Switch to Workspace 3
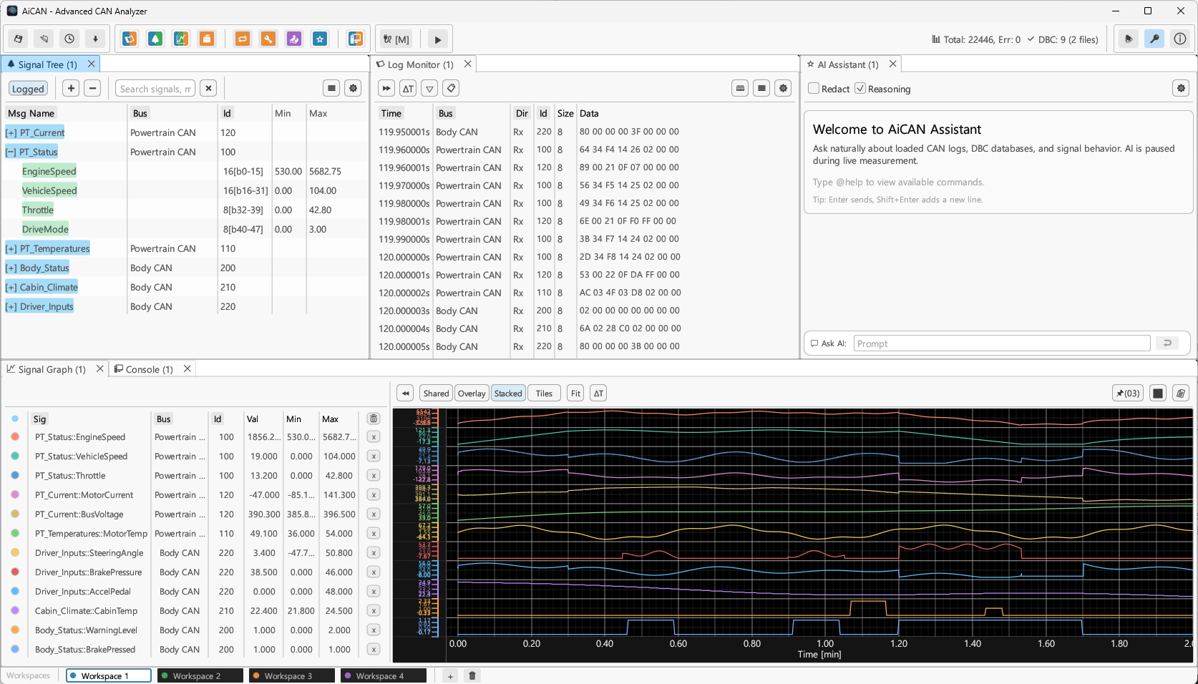Viewport: 1198px width, 684px height. [x=292, y=675]
